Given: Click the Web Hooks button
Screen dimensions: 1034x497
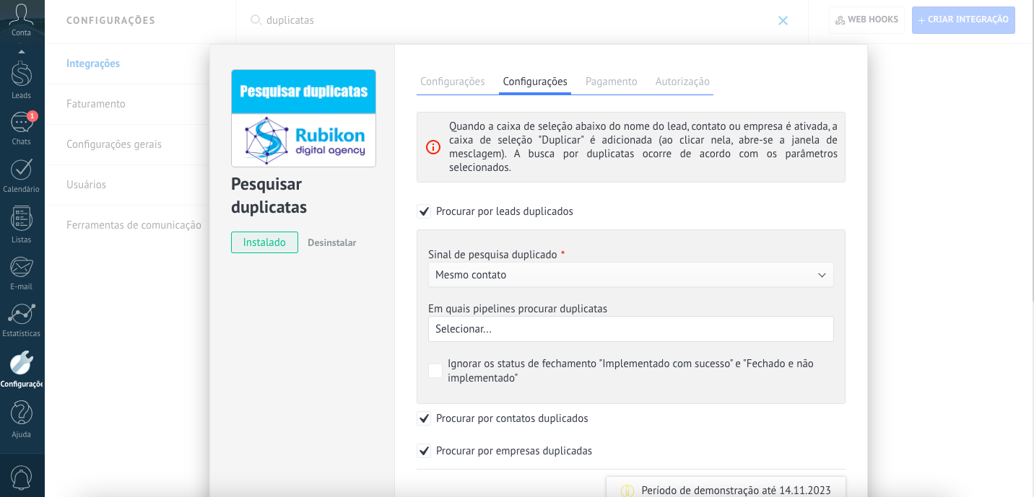Looking at the screenshot, I should 866,20.
